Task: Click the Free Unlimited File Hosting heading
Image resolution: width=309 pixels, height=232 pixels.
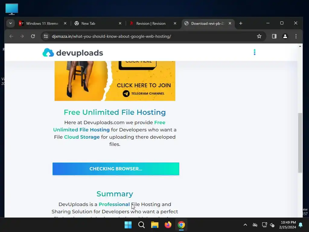Action: (x=115, y=112)
